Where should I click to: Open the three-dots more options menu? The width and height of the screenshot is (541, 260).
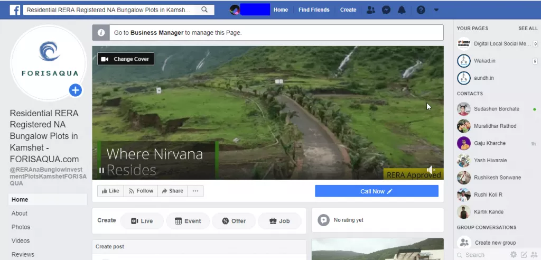coord(195,191)
